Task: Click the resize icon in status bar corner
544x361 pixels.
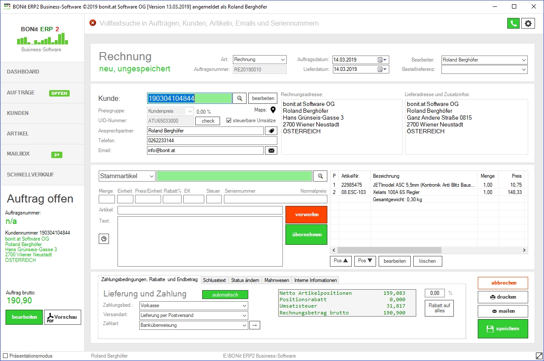Action: [539, 356]
